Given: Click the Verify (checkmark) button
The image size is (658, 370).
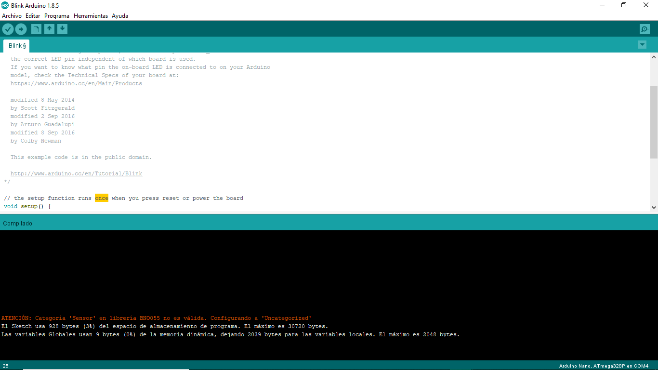Looking at the screenshot, I should click(8, 29).
